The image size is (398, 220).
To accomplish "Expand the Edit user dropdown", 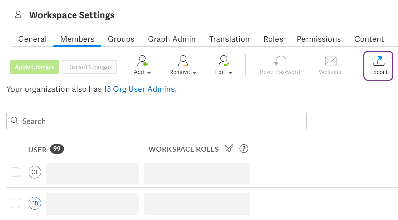I will point(223,66).
